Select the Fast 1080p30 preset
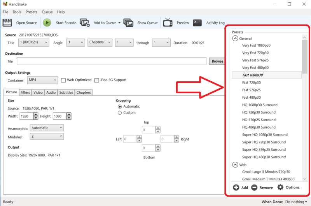This screenshot has height=206, width=311. [x=267, y=75]
